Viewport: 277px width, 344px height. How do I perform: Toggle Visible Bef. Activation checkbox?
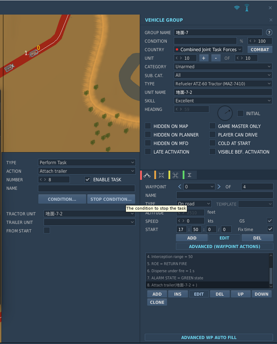coord(212,152)
